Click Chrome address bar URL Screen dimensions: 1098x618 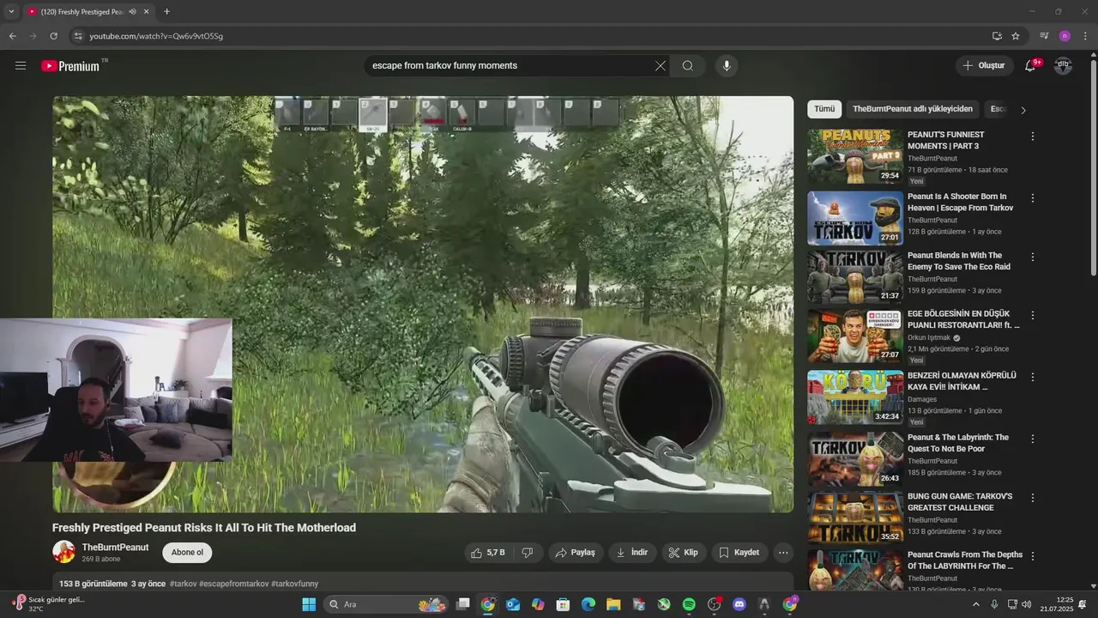pos(156,36)
